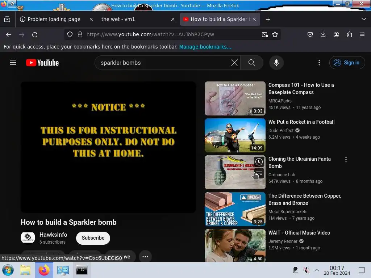Open the Firefox Downloads panel
Viewport: 371px width, 278px height.
pyautogui.click(x=323, y=34)
